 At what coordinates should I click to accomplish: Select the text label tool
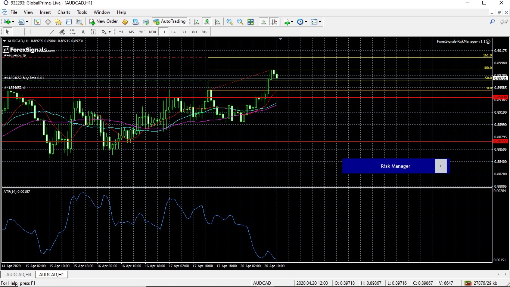coord(93,32)
